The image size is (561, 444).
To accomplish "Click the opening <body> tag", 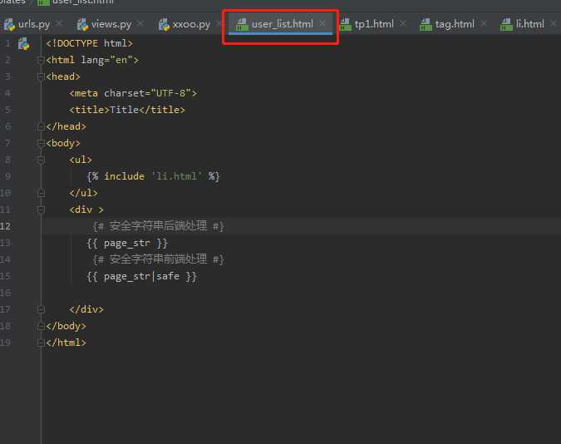I will click(x=63, y=143).
